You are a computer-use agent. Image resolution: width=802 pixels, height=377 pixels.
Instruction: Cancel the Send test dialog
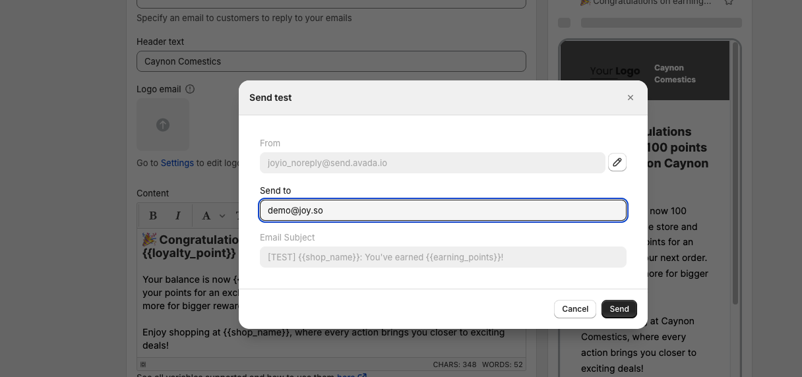point(574,309)
